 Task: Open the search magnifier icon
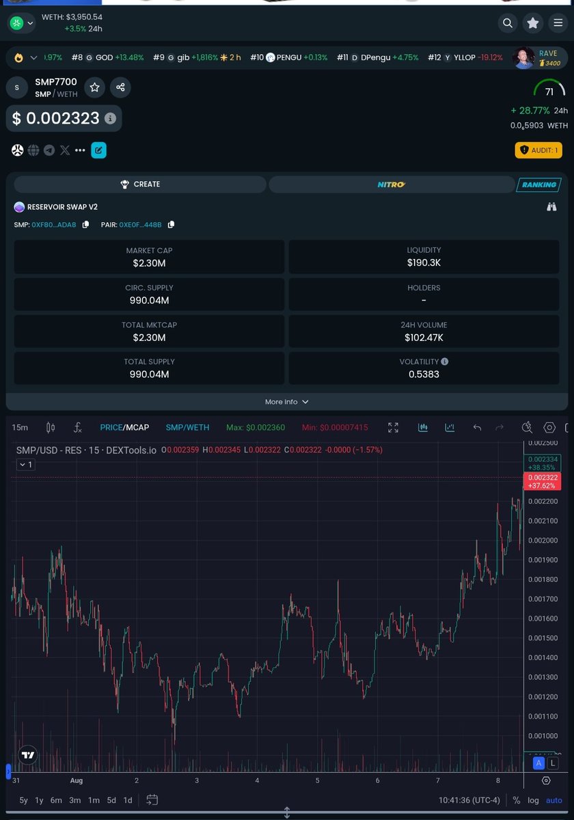pos(507,23)
